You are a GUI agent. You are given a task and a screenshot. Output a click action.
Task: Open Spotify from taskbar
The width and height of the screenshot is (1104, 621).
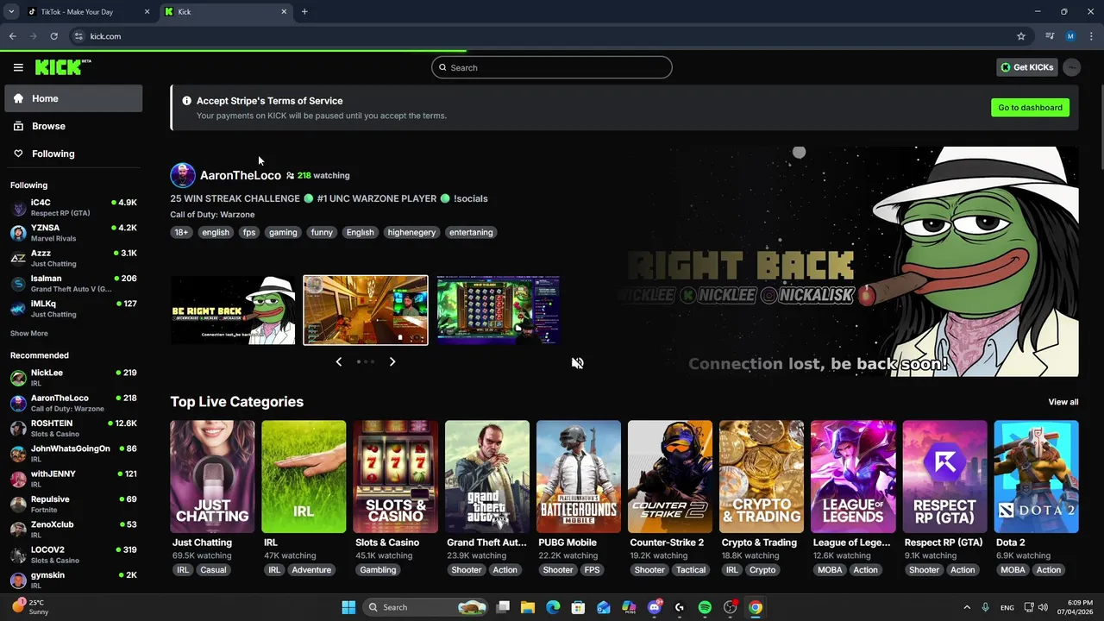point(705,607)
